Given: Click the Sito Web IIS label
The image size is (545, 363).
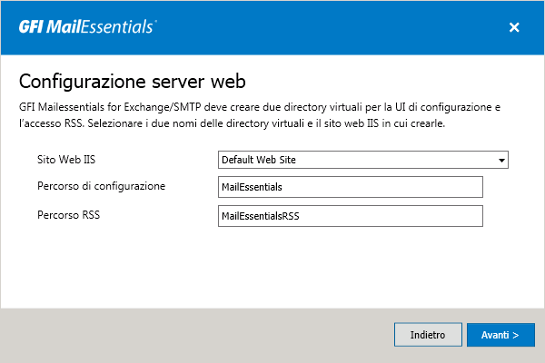Looking at the screenshot, I should (x=66, y=160).
